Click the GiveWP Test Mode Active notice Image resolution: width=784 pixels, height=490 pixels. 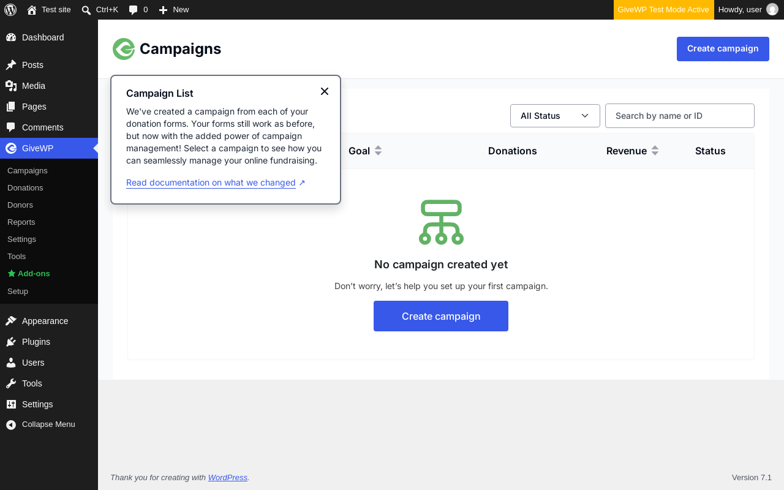[x=664, y=10]
